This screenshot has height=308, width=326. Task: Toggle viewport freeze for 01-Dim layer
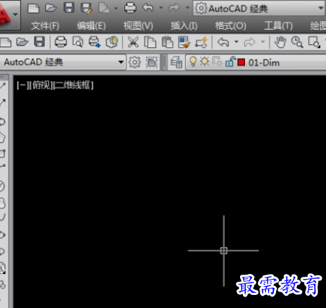(x=217, y=62)
